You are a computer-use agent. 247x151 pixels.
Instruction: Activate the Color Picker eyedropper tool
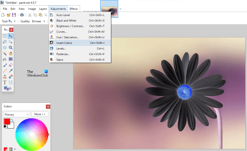coord(11,71)
